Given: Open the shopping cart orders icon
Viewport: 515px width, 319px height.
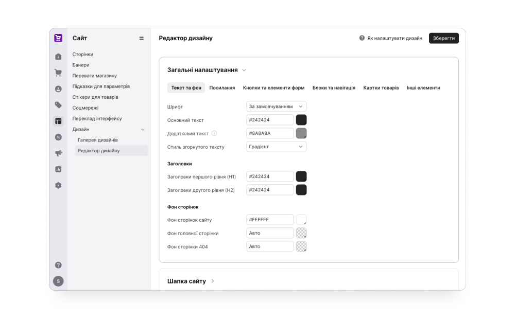Looking at the screenshot, I should 58,73.
